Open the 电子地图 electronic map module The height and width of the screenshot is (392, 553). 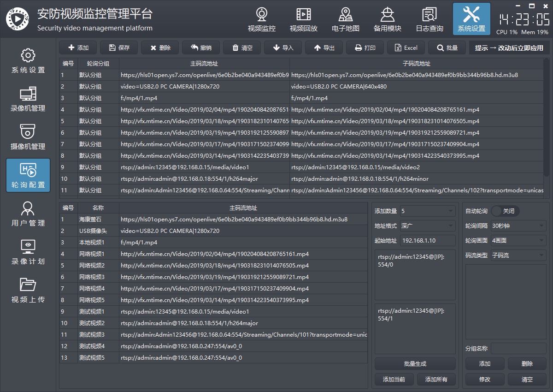(x=345, y=20)
